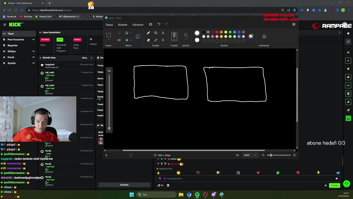This screenshot has height=199, width=353.
Task: Pick the yellow color swatch in Paint
Action: 226,32
